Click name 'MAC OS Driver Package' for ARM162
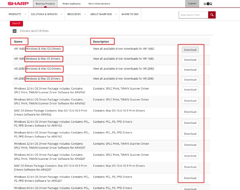This screenshot has width=240, height=190. tap(50, 112)
